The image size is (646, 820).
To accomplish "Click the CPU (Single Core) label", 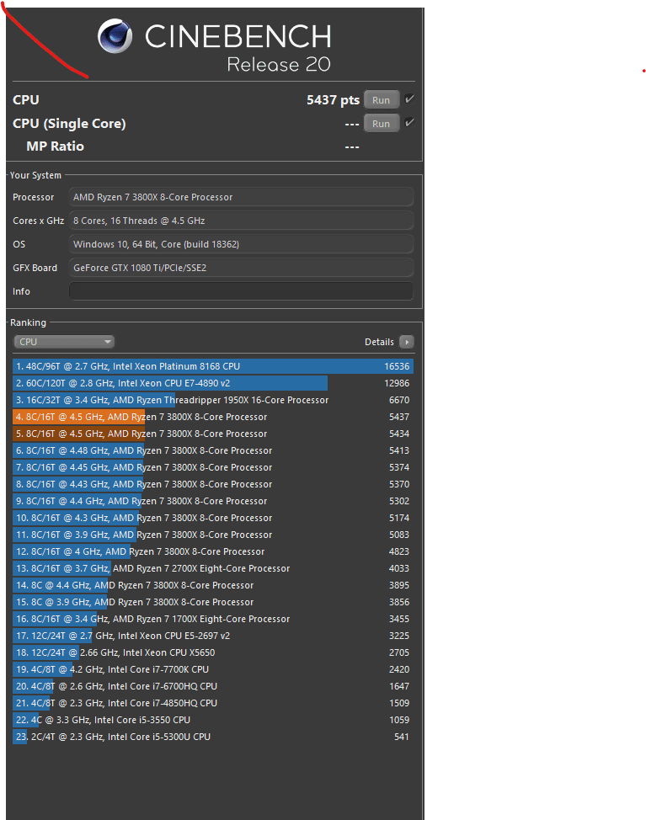I will (x=69, y=124).
